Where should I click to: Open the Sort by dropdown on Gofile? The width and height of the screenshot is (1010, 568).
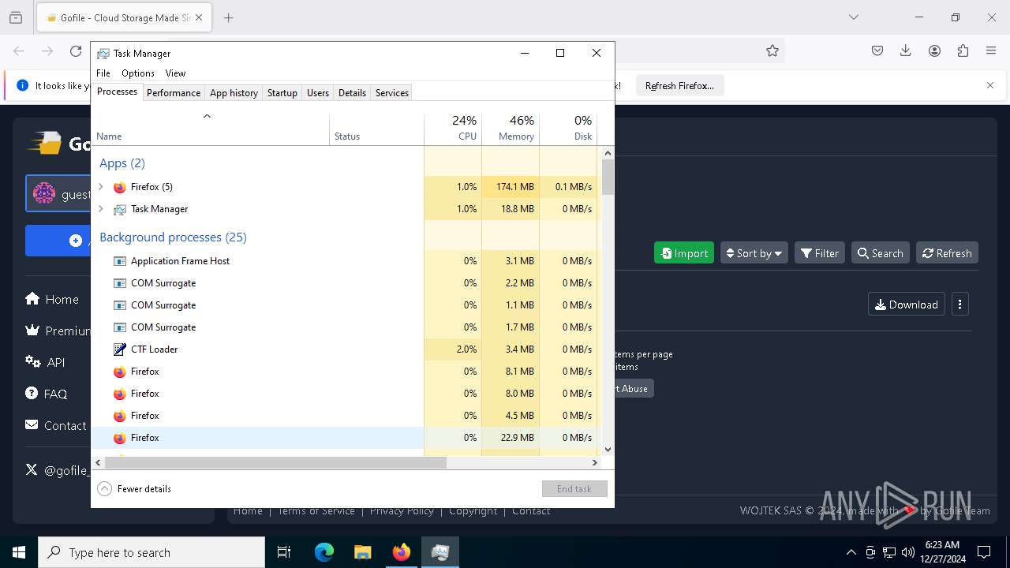point(754,253)
